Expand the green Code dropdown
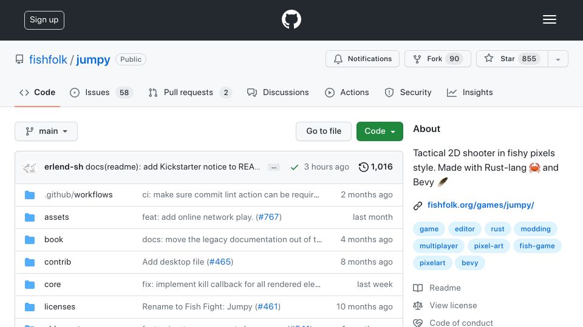 point(380,131)
